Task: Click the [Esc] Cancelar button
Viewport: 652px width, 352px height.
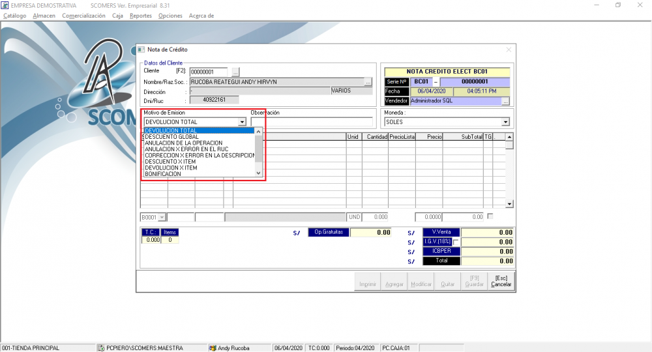Action: pos(501,281)
